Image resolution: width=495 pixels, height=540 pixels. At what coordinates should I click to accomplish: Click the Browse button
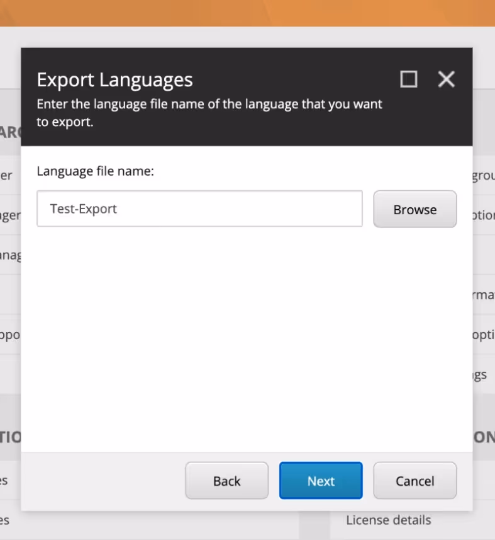pyautogui.click(x=415, y=209)
